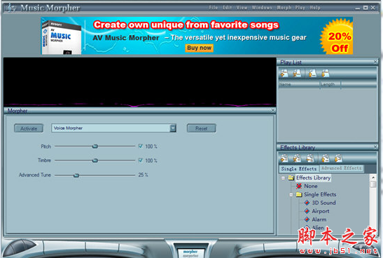Image resolution: width=383 pixels, height=258 pixels.
Task: Open the View menu
Action: click(242, 8)
